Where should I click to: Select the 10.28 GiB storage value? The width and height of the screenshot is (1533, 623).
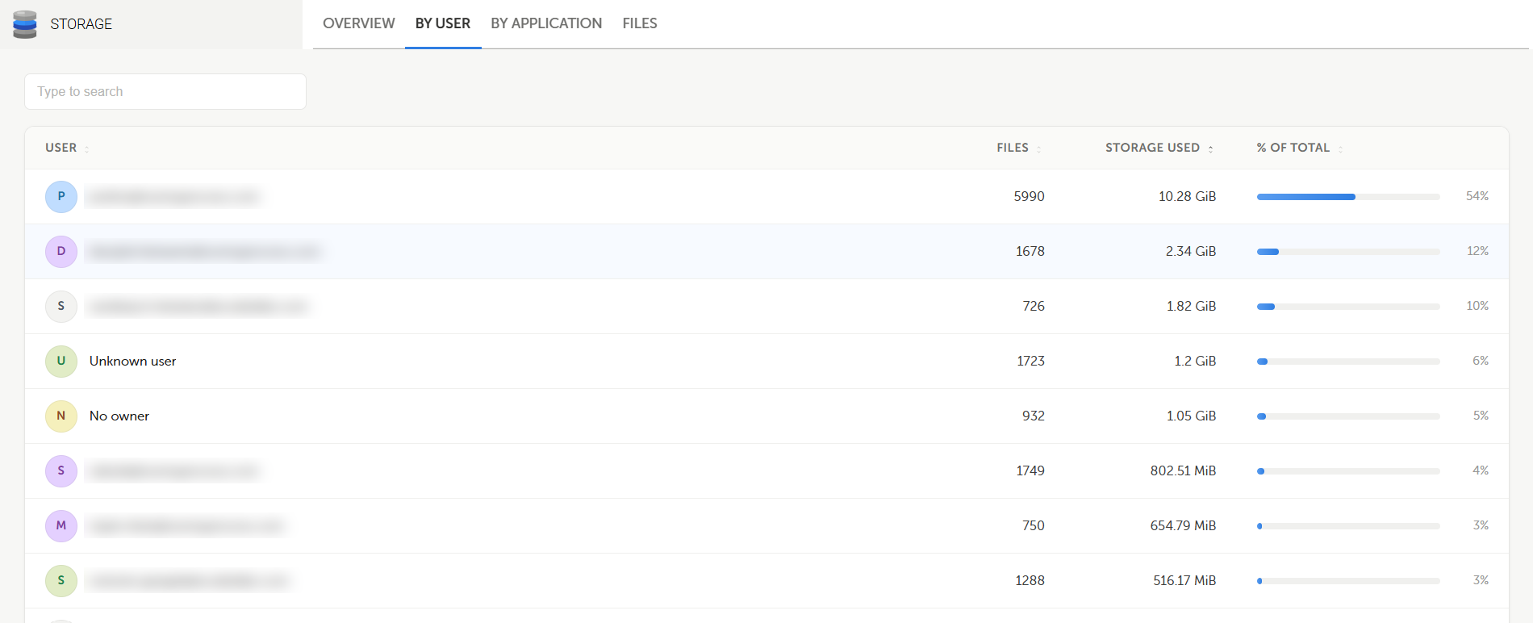click(1187, 197)
